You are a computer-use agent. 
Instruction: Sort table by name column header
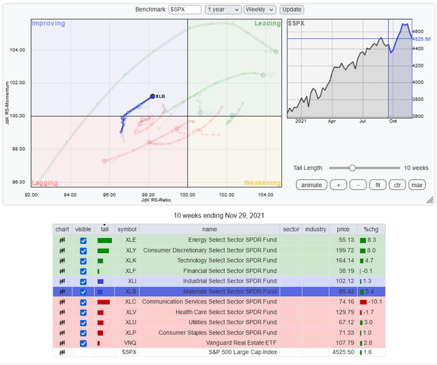click(210, 229)
